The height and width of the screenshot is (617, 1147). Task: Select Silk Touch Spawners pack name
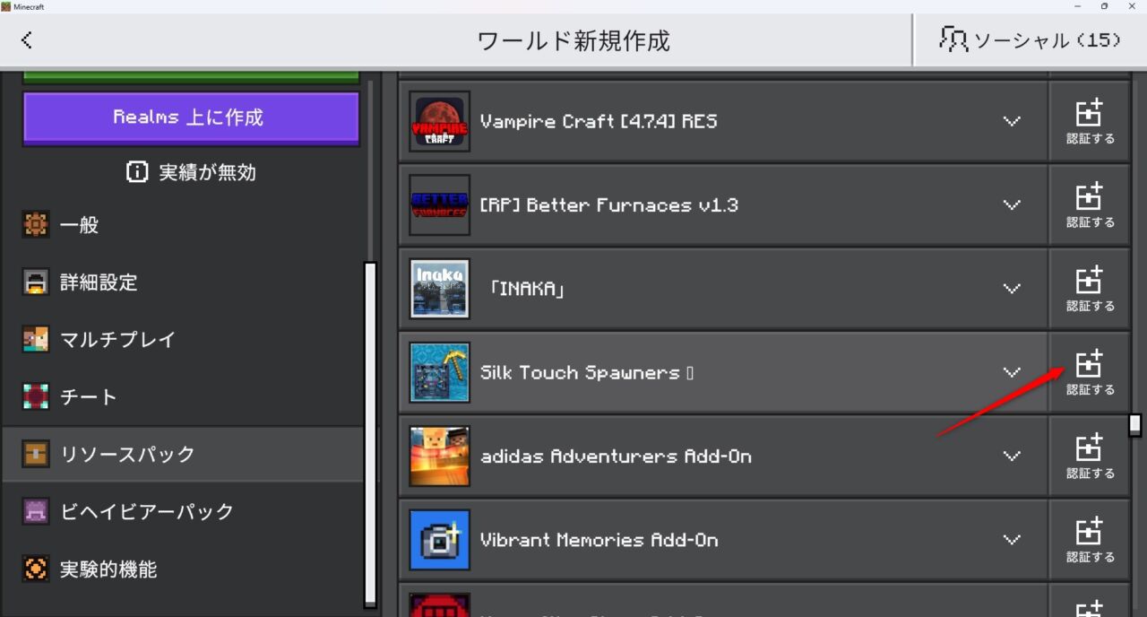click(x=586, y=372)
